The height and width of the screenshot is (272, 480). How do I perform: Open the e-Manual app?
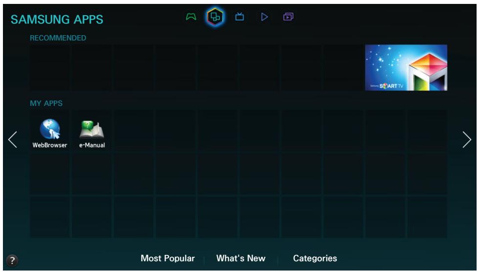point(92,134)
